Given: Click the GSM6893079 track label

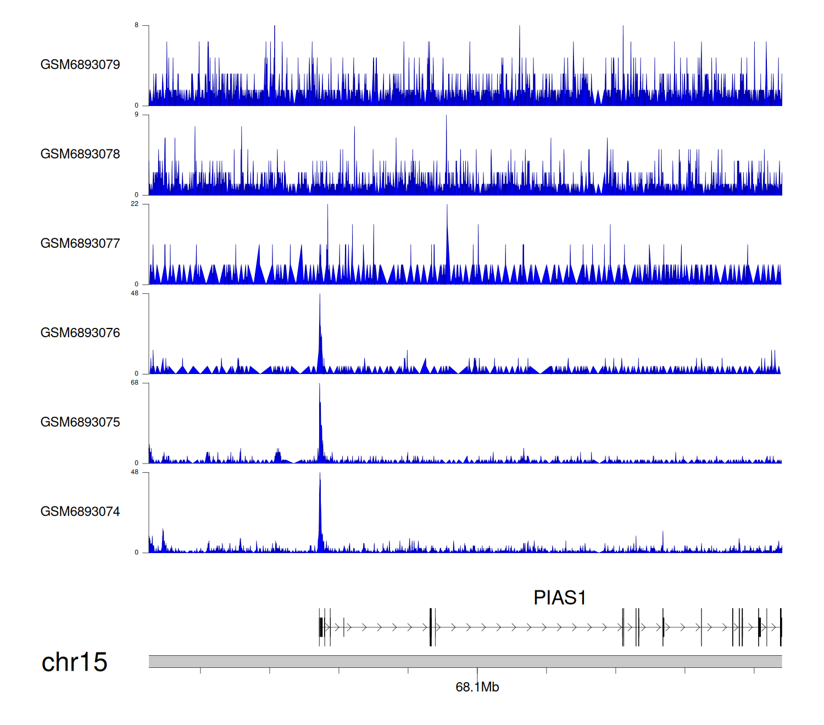Looking at the screenshot, I should (x=80, y=64).
